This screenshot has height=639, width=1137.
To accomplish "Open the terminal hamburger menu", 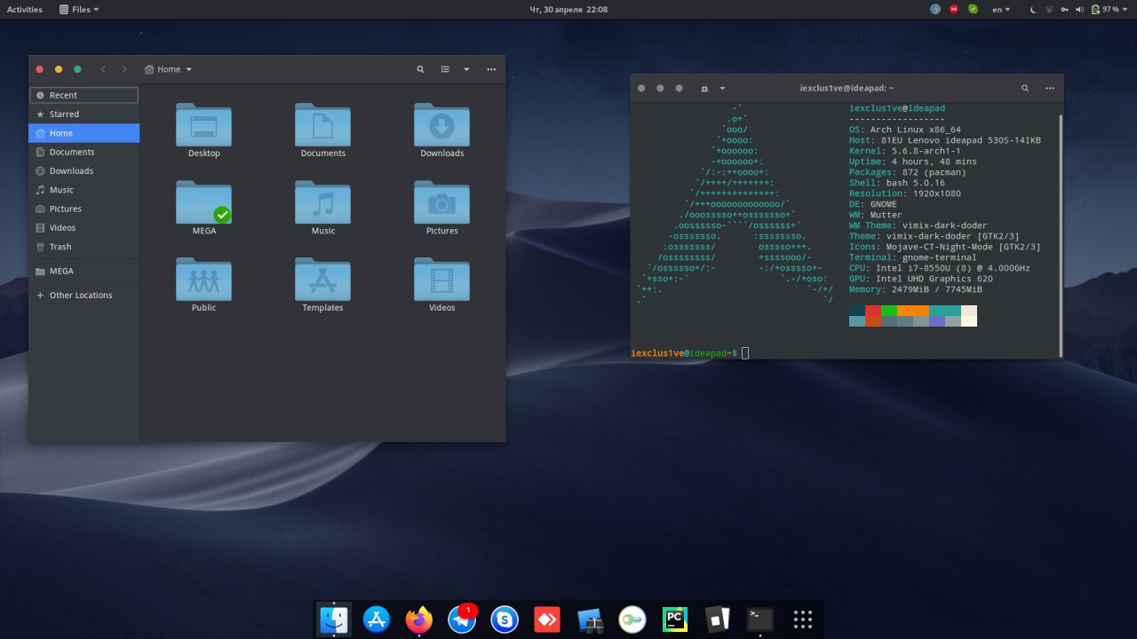I will (x=1051, y=88).
